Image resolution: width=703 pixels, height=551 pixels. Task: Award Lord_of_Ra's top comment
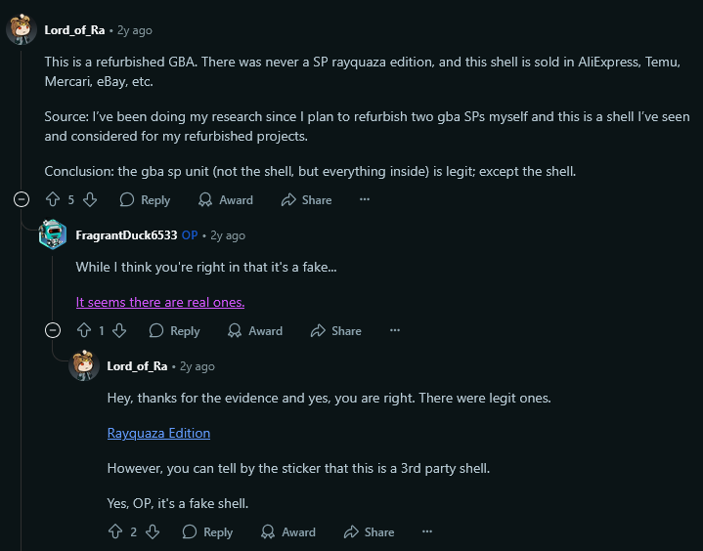tap(225, 199)
